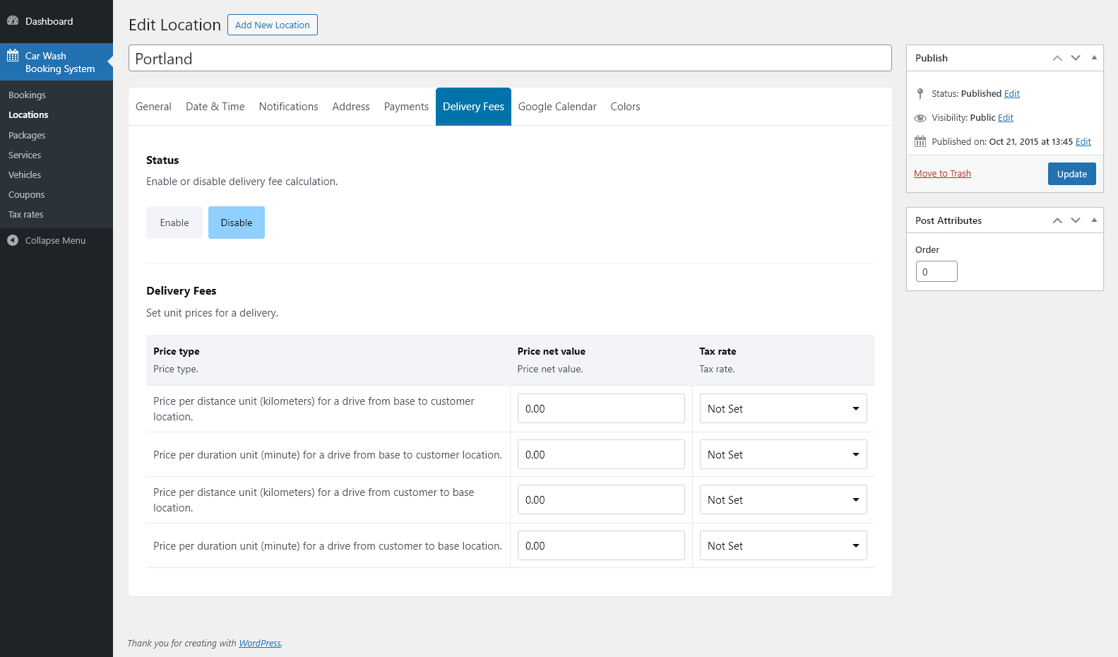The height and width of the screenshot is (657, 1118).
Task: Switch to the Notifications tab
Action: pyautogui.click(x=289, y=107)
